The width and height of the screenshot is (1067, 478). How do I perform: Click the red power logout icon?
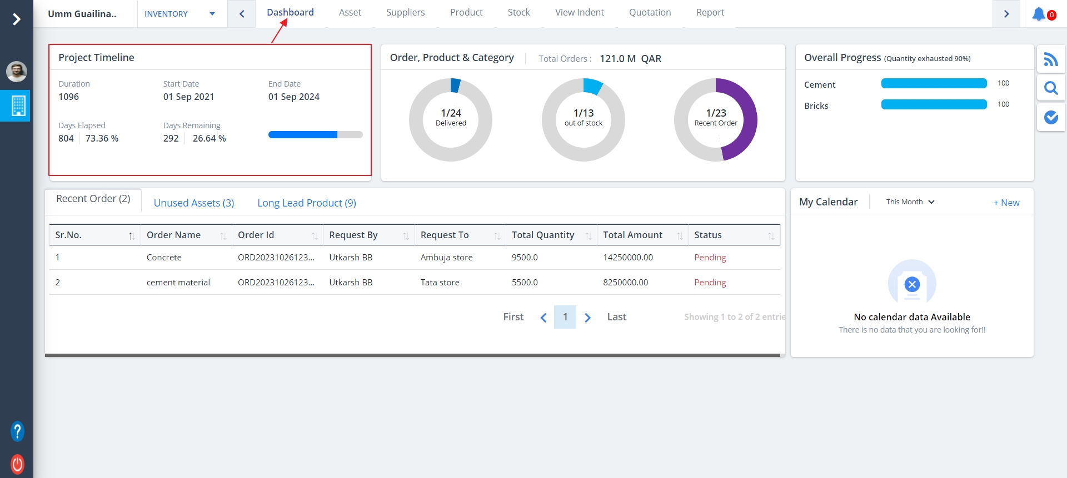tap(17, 464)
